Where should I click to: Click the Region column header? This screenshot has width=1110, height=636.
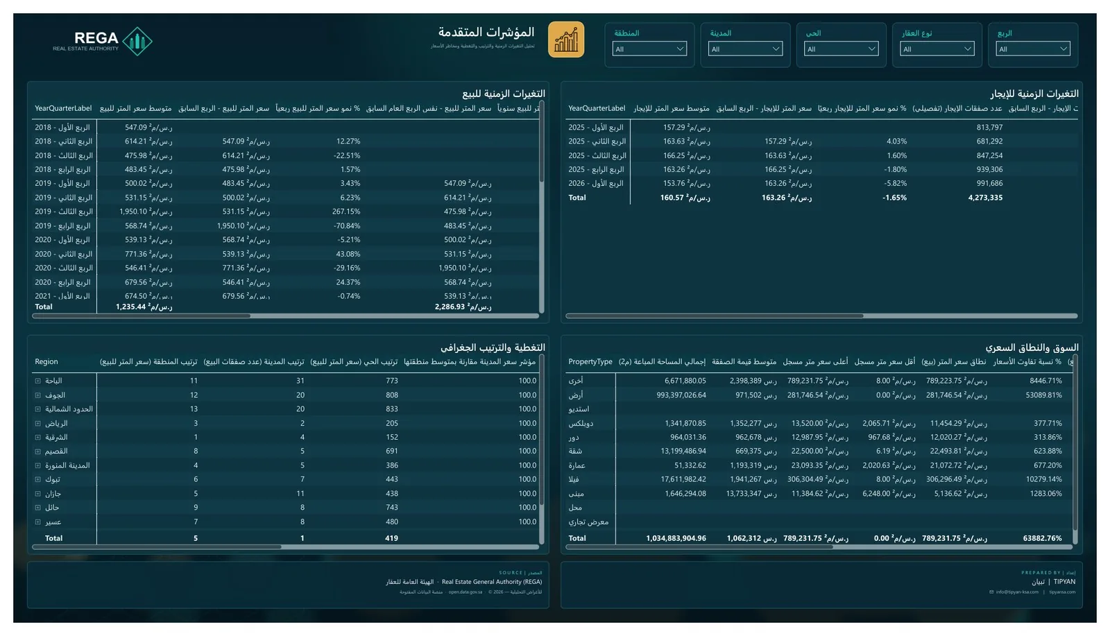[46, 361]
